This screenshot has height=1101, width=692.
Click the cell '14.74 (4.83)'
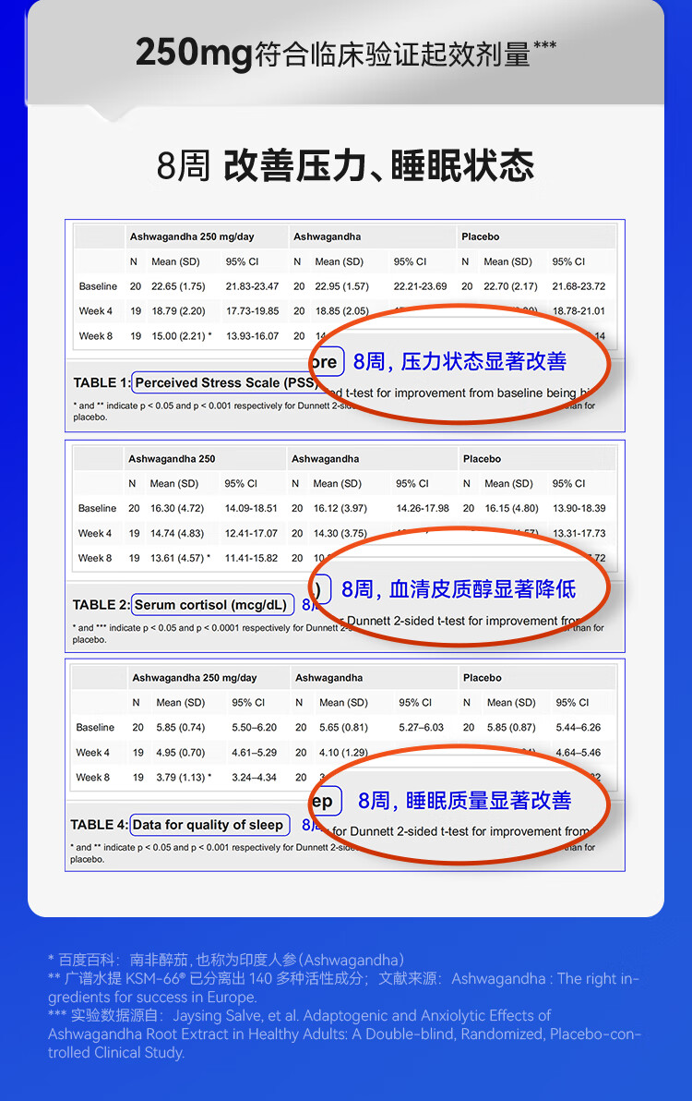tap(177, 534)
